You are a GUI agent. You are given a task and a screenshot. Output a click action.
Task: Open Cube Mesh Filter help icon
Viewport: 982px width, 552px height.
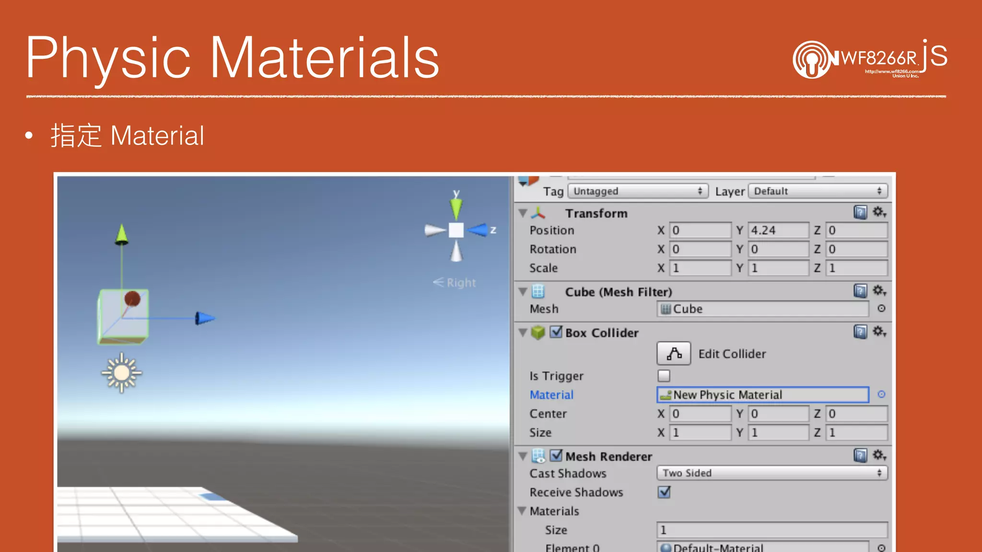[860, 291]
